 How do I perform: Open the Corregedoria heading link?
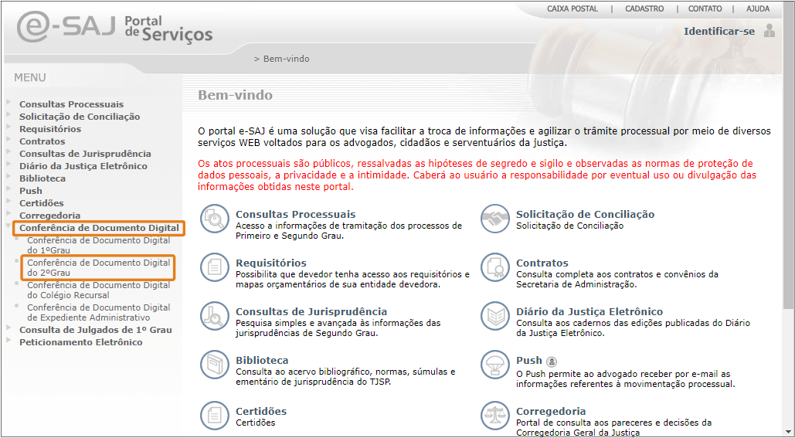coord(551,411)
